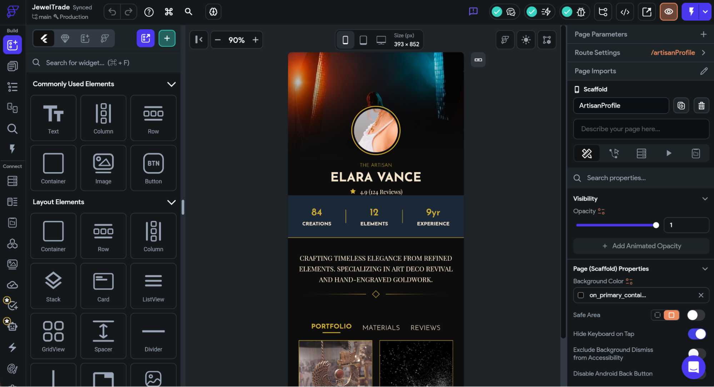Open branching icon in top bar

603,12
